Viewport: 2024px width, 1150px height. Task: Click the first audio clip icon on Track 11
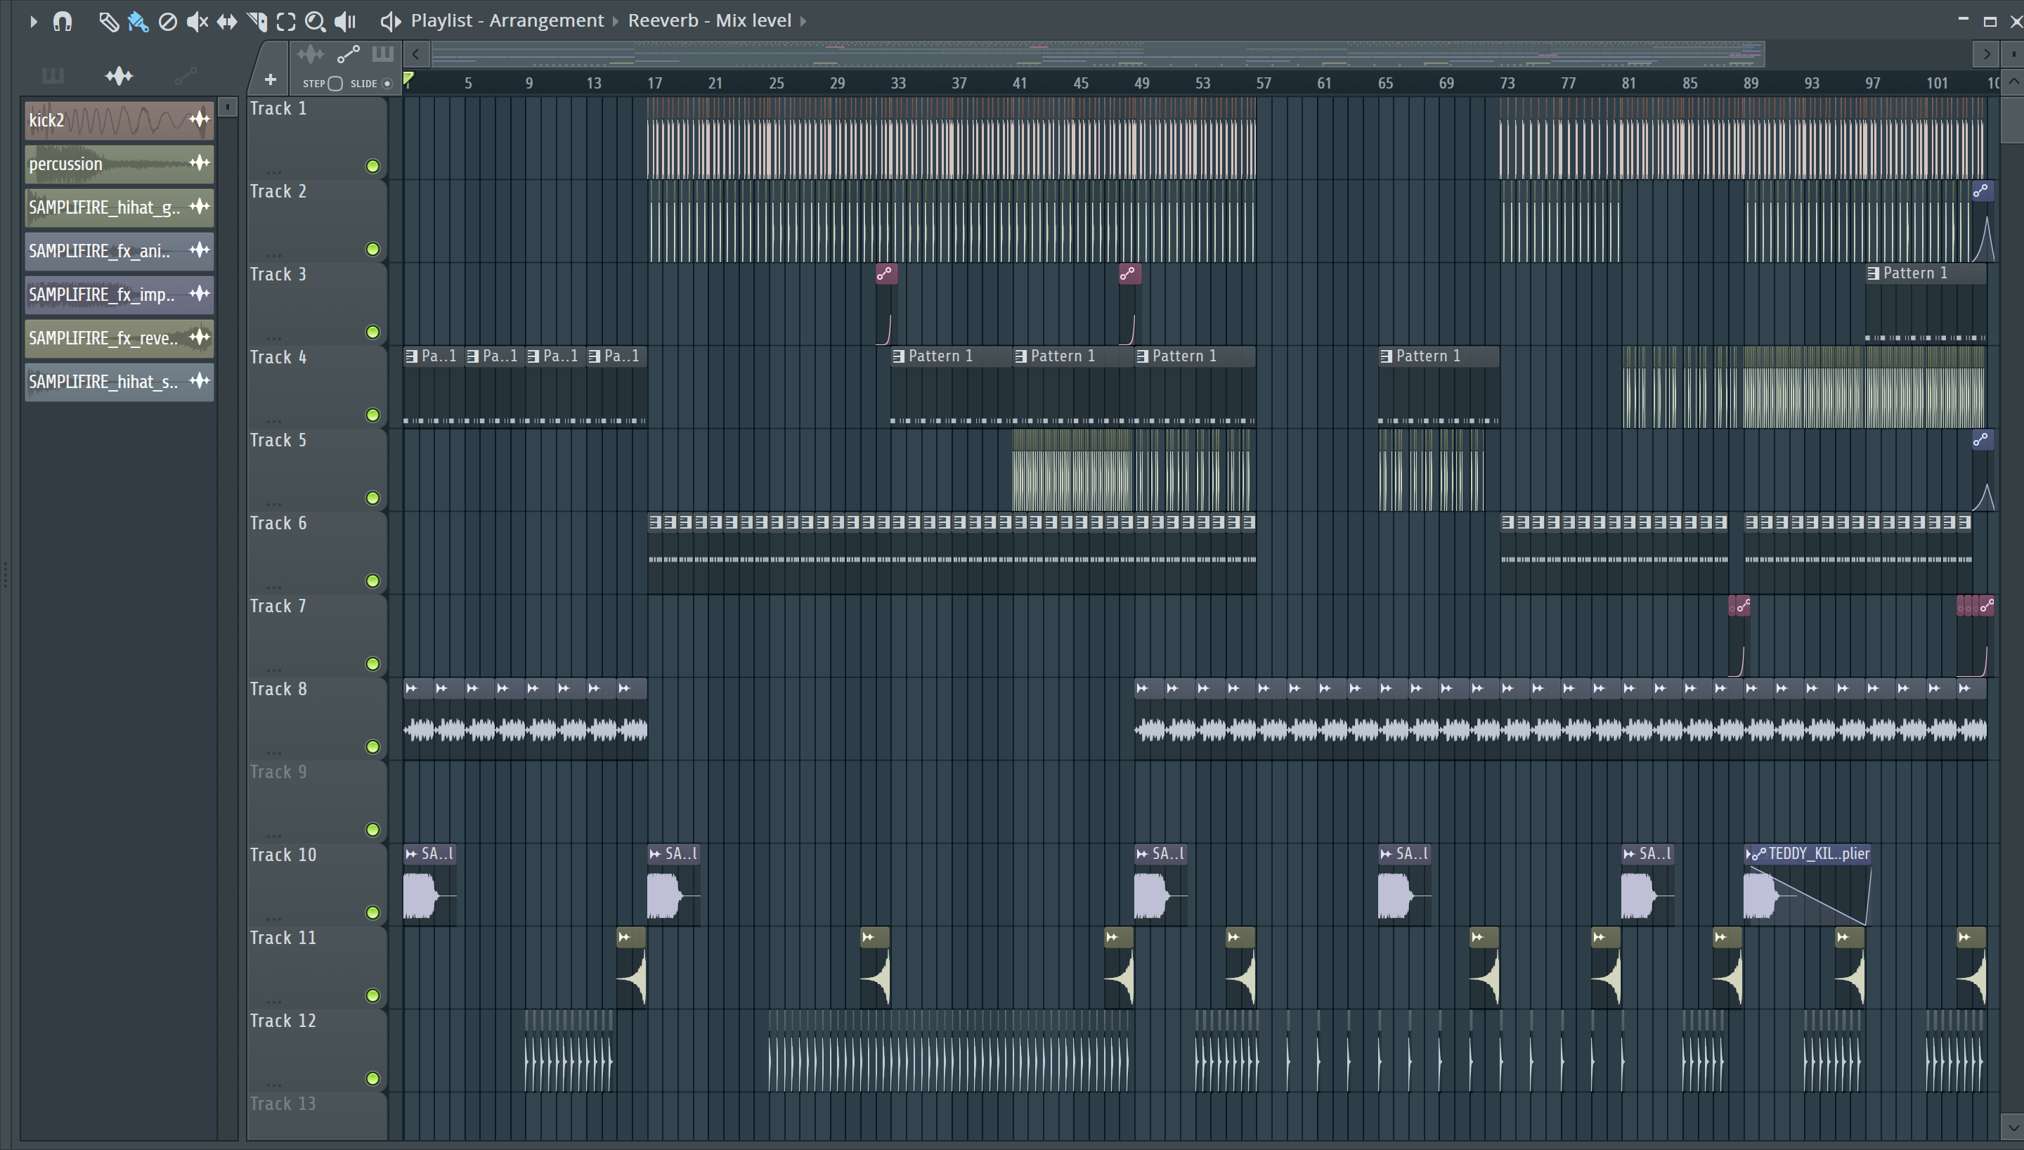click(x=625, y=938)
